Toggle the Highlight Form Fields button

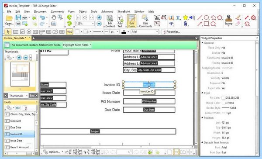(77, 45)
